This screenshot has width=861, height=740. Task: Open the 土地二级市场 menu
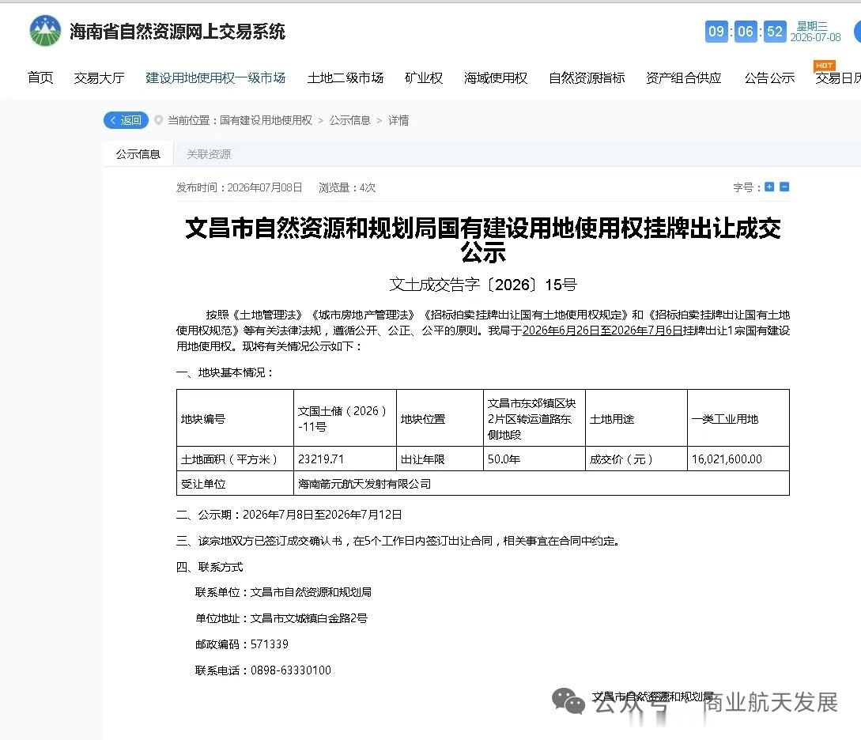pos(346,78)
